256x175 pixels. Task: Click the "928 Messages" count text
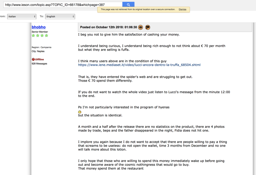tap(39, 63)
